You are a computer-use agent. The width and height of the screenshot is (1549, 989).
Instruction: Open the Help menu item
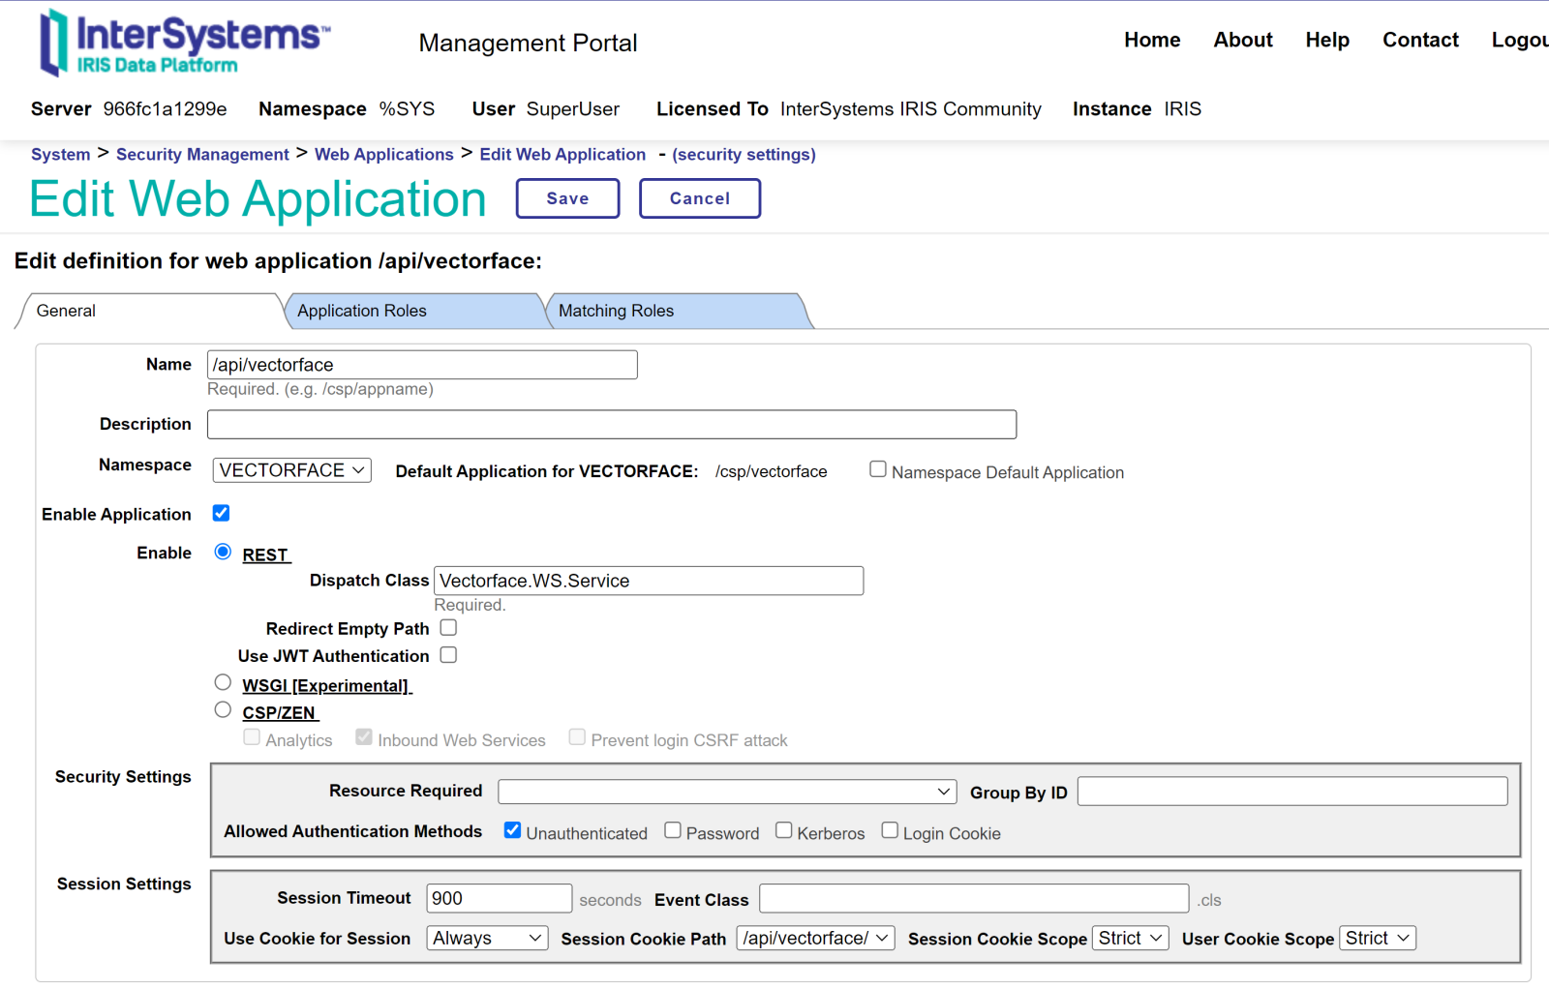click(1326, 40)
